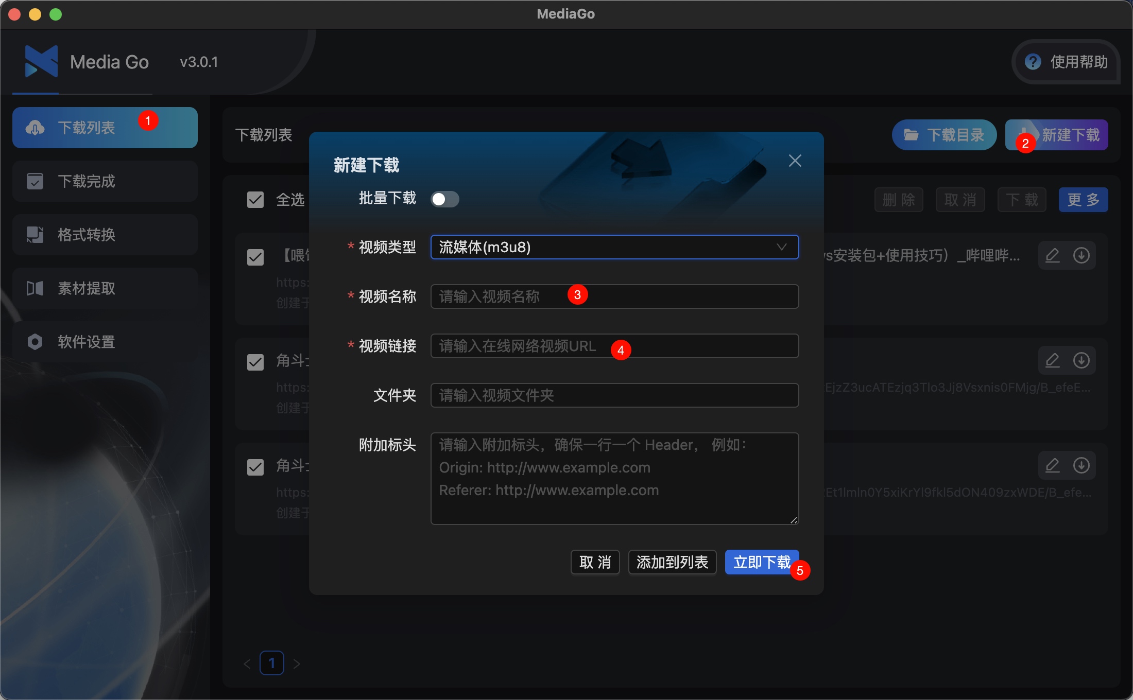Click into the 视频链接 URL input field

[x=614, y=346]
